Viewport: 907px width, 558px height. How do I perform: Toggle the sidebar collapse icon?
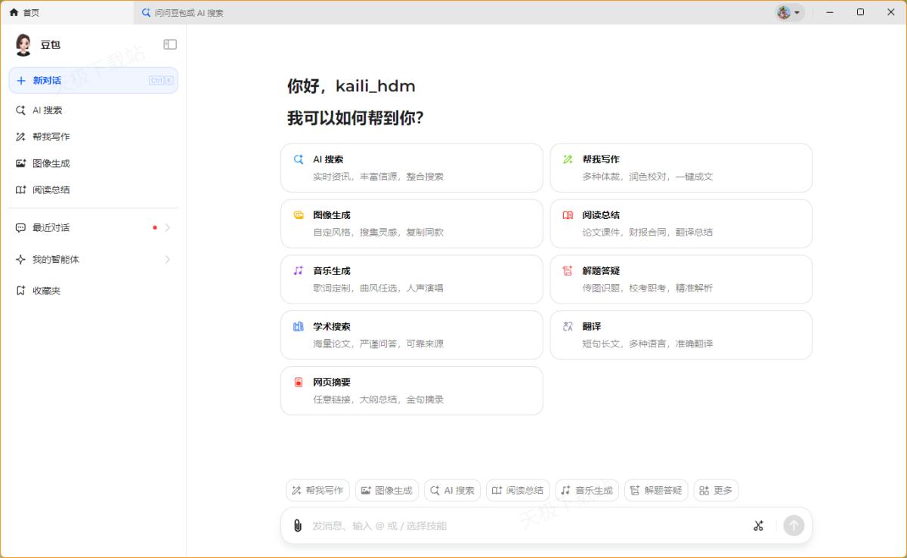[x=170, y=45]
